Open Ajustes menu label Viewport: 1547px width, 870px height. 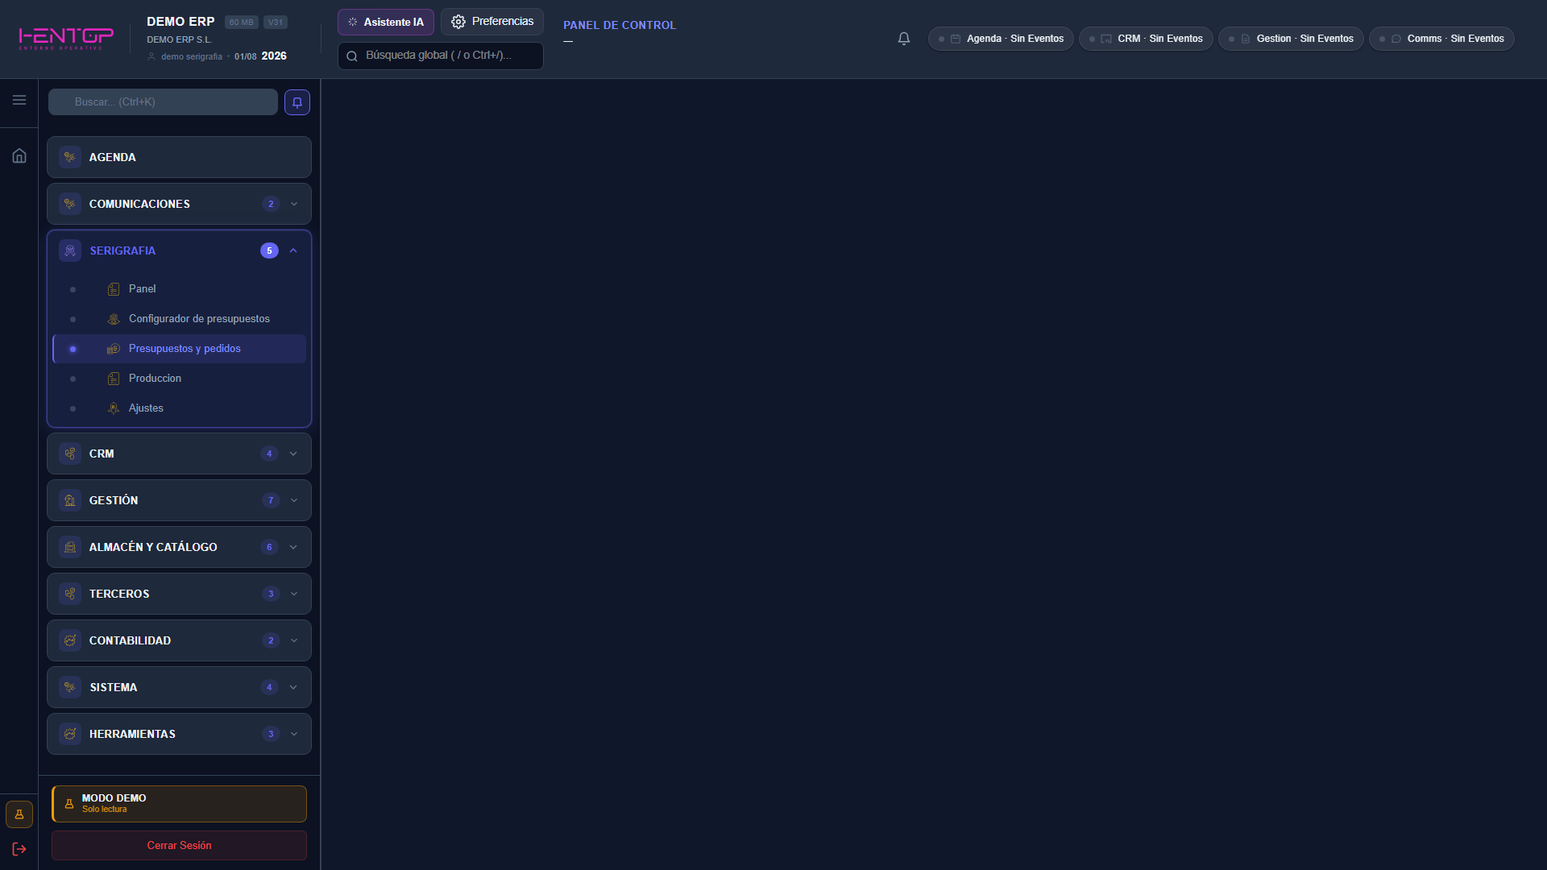146,408
